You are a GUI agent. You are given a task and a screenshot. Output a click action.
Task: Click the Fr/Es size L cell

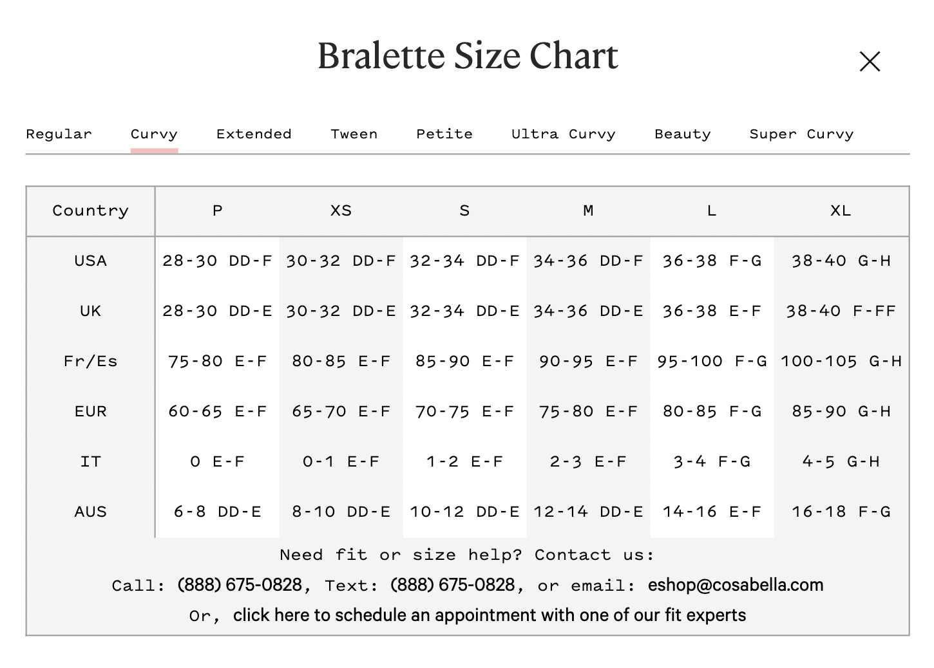click(712, 361)
